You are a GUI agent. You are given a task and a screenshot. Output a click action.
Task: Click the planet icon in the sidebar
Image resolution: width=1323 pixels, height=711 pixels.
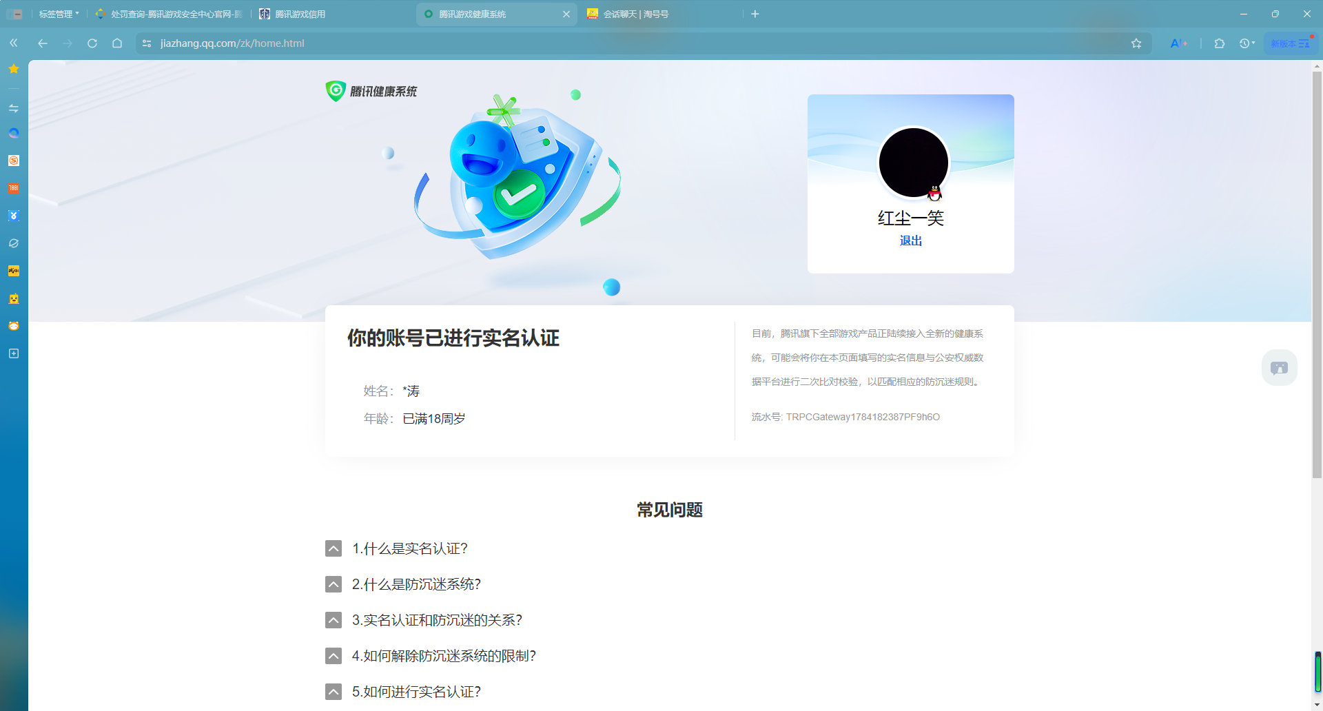point(14,243)
